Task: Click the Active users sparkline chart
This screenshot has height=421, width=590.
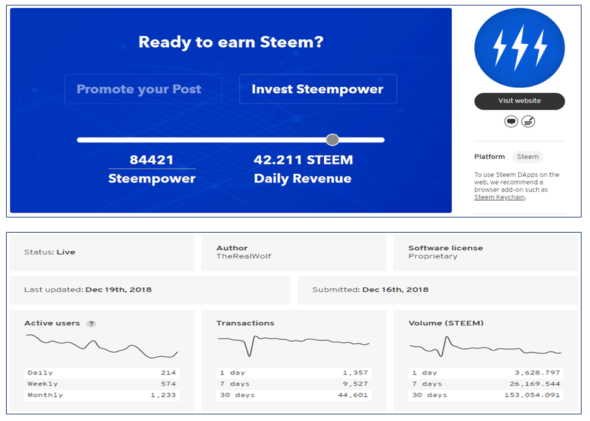Action: [x=102, y=346]
